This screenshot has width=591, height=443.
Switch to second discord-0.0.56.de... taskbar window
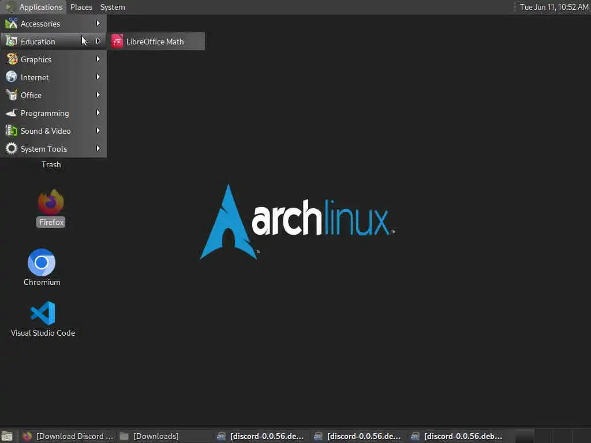(358, 436)
